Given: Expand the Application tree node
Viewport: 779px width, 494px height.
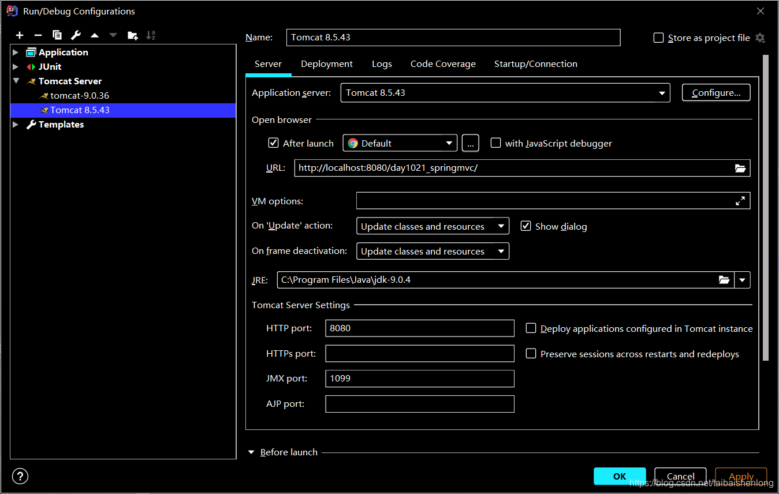Looking at the screenshot, I should click(16, 52).
